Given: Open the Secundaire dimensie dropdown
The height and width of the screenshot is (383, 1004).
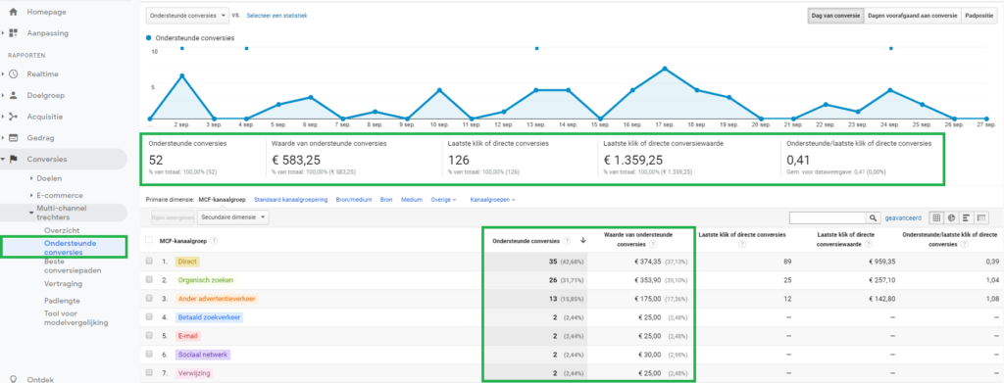Looking at the screenshot, I should point(233,217).
